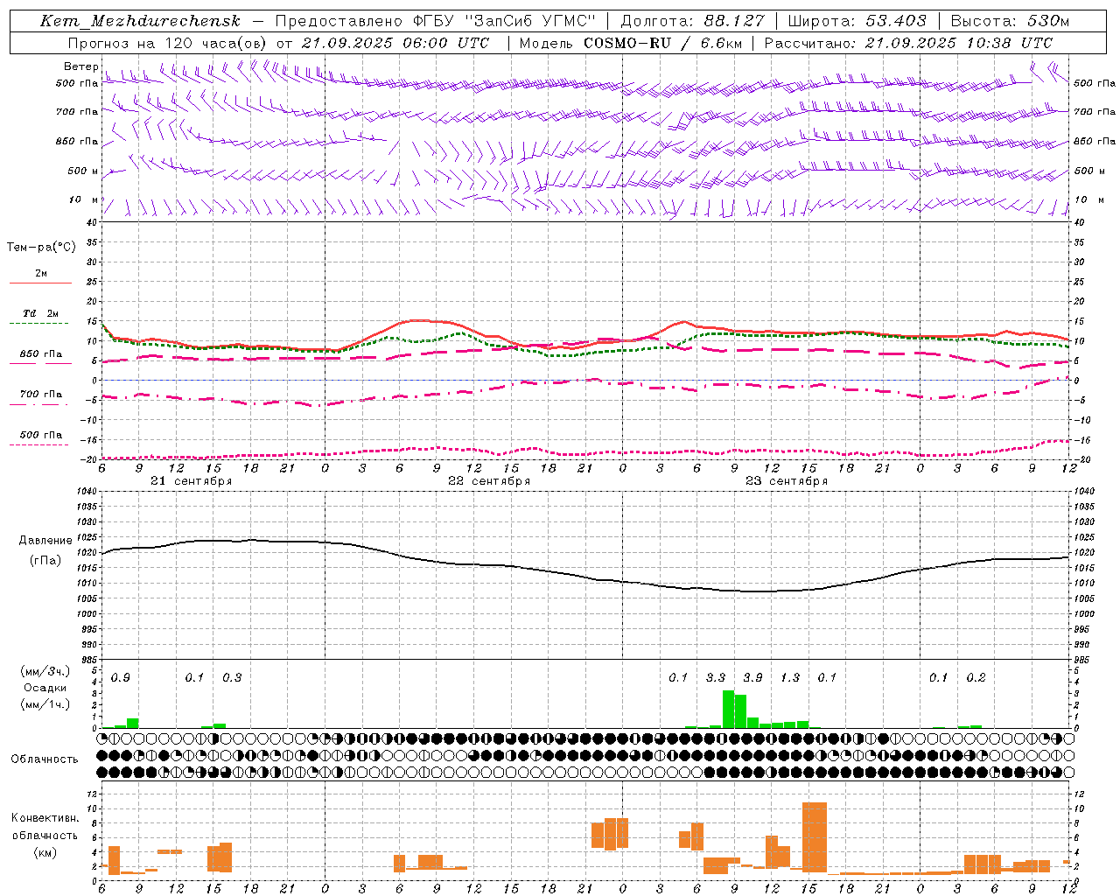The height and width of the screenshot is (896, 1120).
Task: Click the left-side 10 м wind level label
Action: pos(83,199)
